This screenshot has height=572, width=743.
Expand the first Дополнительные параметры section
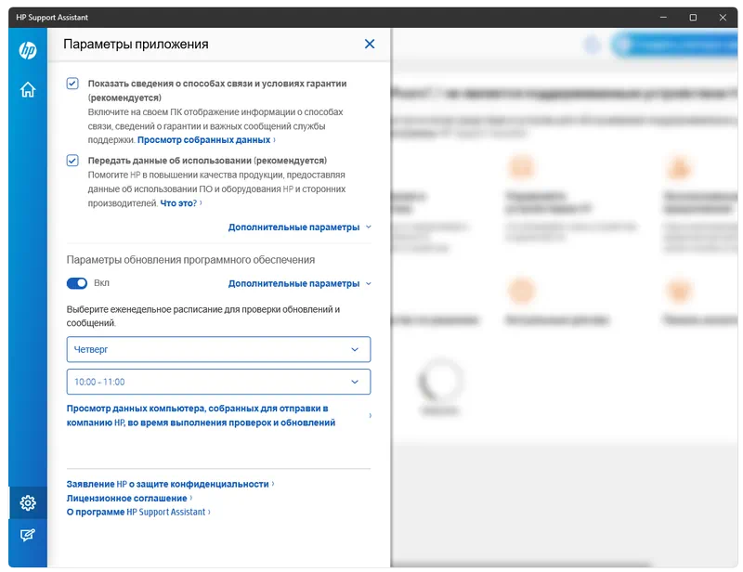299,227
